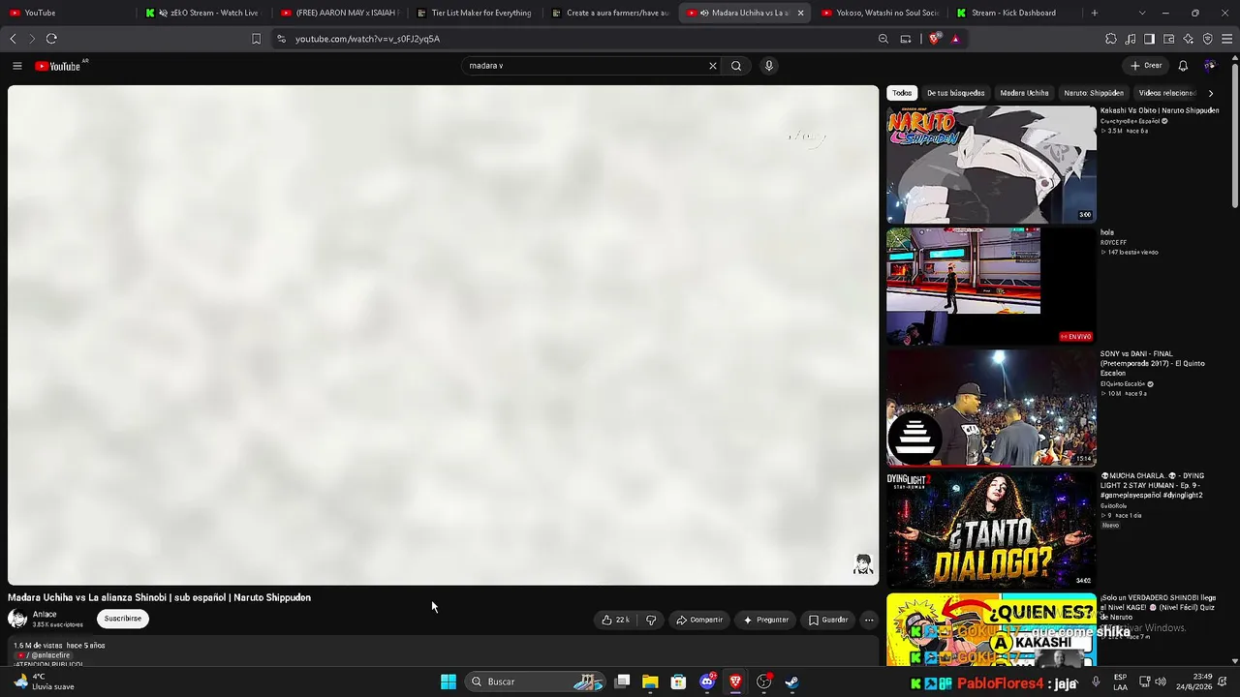Open a new browser tab
This screenshot has height=697, width=1240.
click(x=1095, y=13)
